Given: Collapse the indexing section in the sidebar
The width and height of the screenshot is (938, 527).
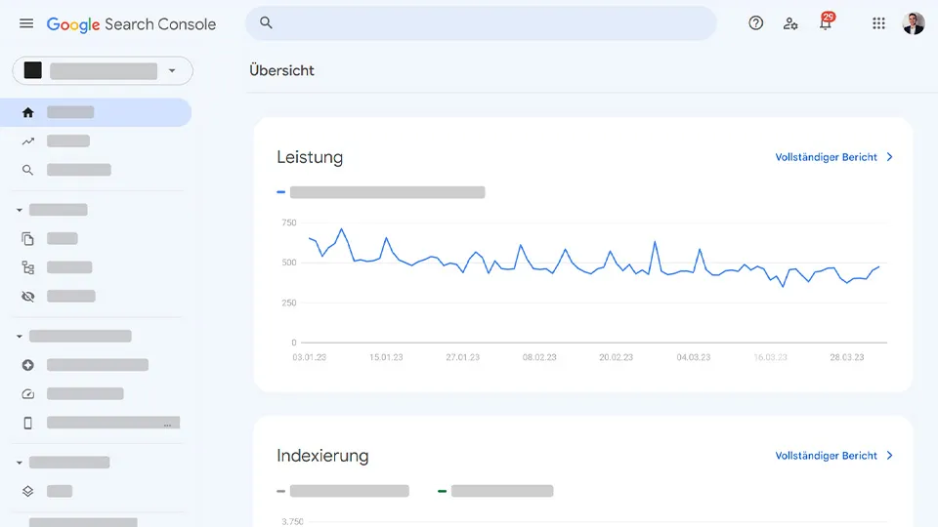Looking at the screenshot, I should pos(20,210).
